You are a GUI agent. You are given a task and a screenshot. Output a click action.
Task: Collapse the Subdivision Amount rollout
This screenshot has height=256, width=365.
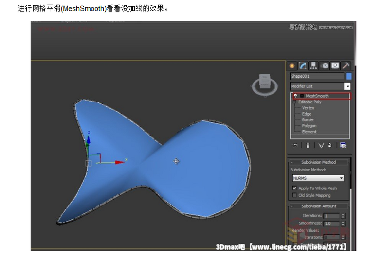coord(318,206)
